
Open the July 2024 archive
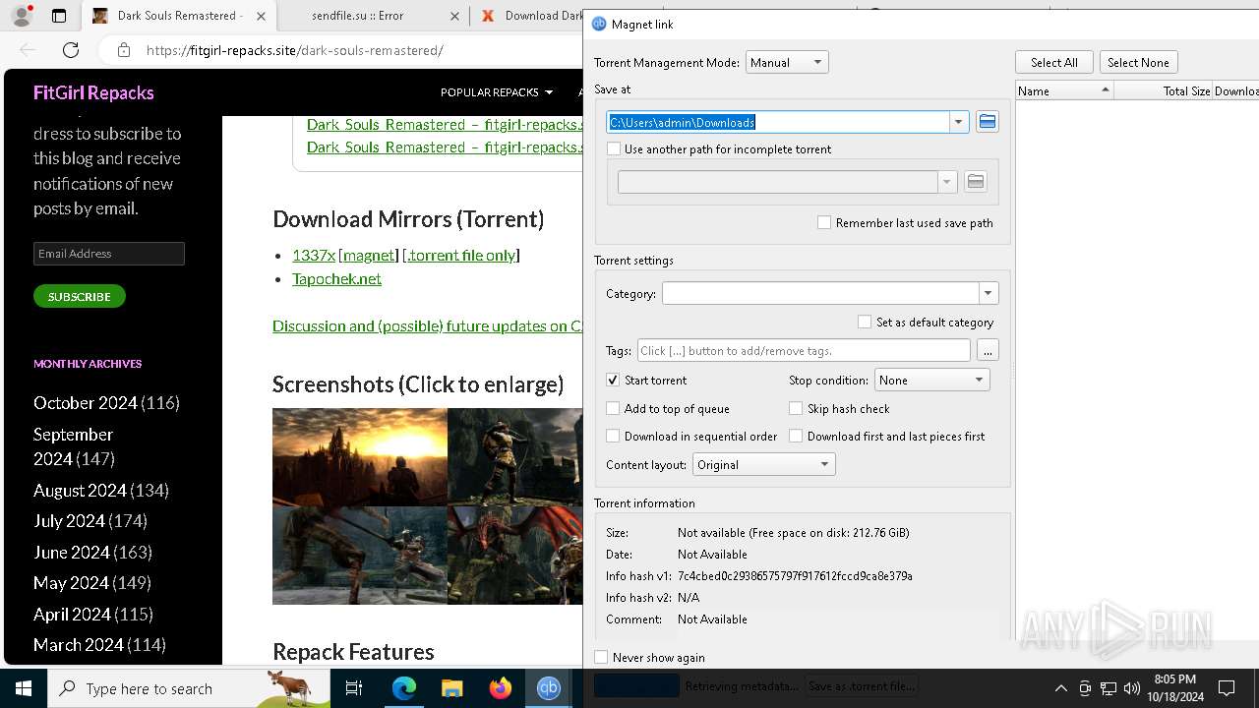(x=71, y=521)
